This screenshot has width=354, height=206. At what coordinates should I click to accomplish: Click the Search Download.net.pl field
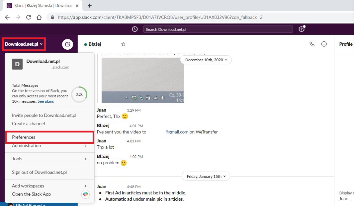pyautogui.click(x=218, y=29)
